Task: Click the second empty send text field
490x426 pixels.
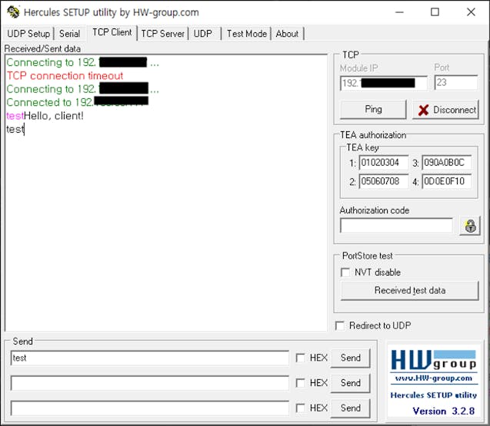Action: click(x=150, y=383)
